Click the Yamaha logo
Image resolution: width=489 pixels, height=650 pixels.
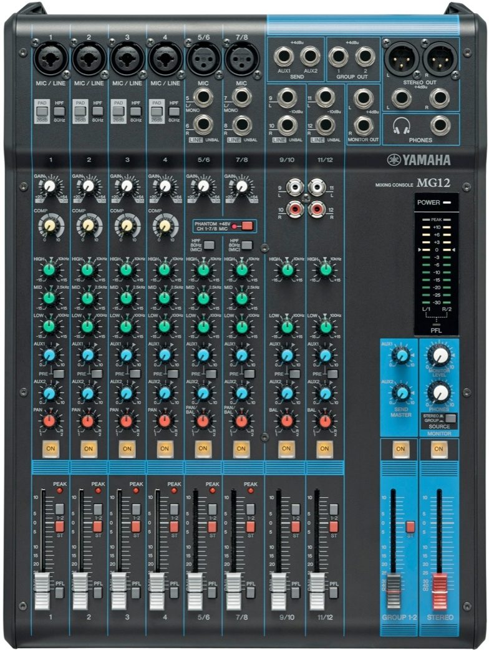(x=419, y=160)
